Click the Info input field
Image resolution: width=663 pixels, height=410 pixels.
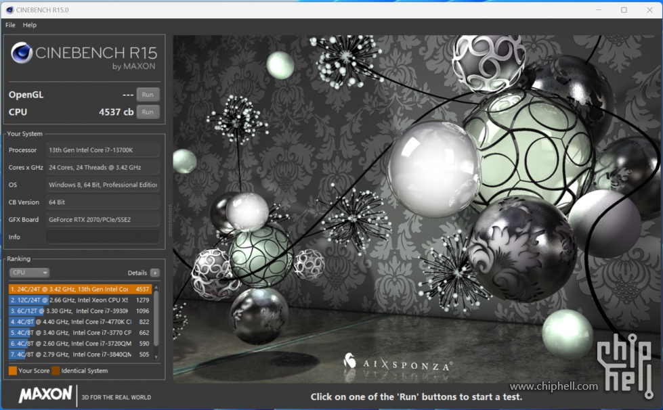pos(102,237)
